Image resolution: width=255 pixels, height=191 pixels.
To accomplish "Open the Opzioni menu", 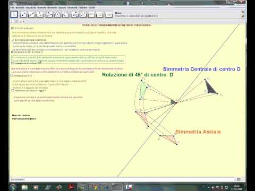I will [62, 7].
